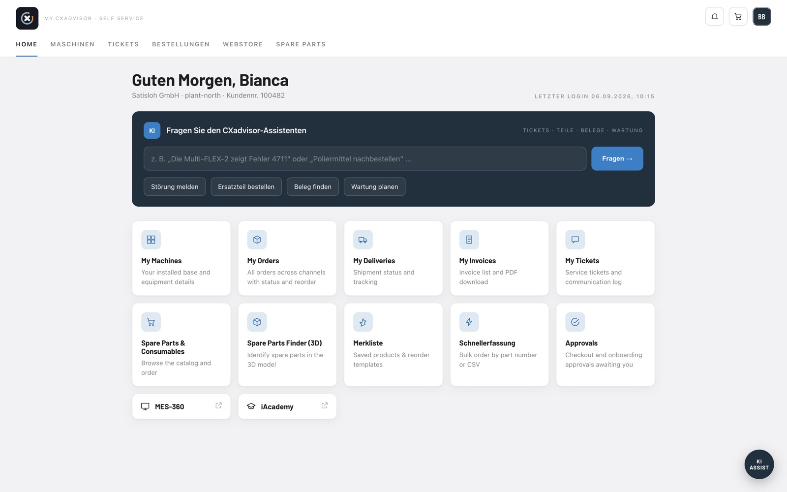Viewport: 787px width, 492px height.
Task: Open the shopping cart
Action: [x=738, y=17]
